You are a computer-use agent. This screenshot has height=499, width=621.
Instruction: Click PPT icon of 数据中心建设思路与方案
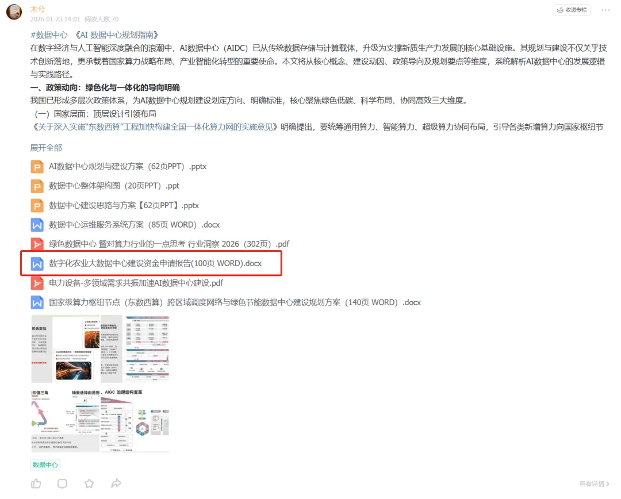pos(37,206)
